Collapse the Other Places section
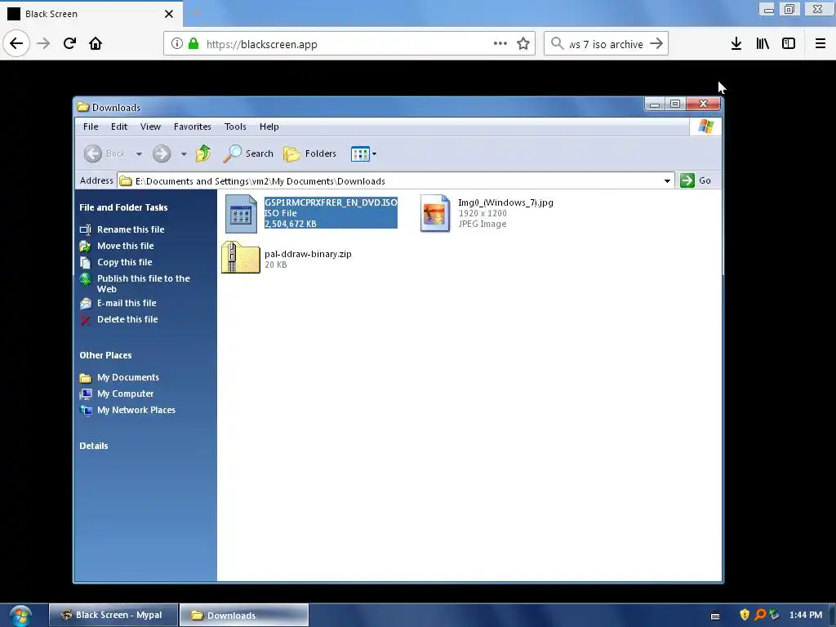This screenshot has width=836, height=627. (x=105, y=355)
